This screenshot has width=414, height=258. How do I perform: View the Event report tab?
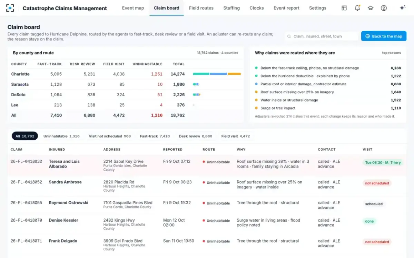[x=286, y=8]
